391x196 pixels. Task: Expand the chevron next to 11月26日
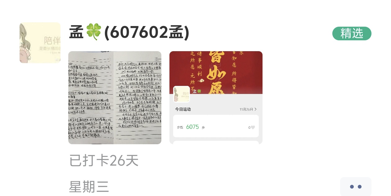pyautogui.click(x=255, y=109)
